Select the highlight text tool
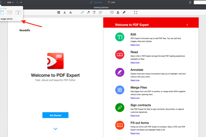Image resolution: width=206 pixels, height=137 pixels. 58,12
